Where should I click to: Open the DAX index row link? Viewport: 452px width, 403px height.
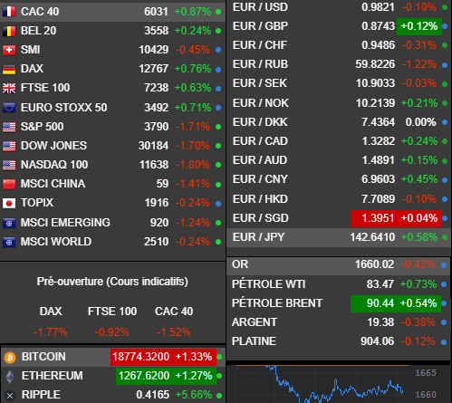pyautogui.click(x=112, y=69)
